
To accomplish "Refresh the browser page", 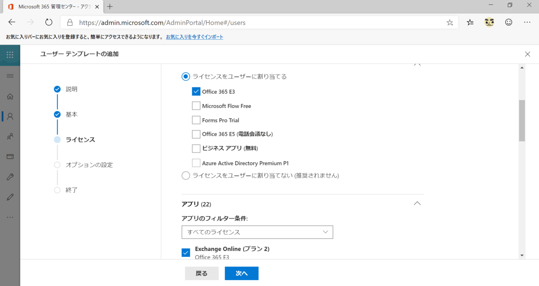I will coord(49,22).
